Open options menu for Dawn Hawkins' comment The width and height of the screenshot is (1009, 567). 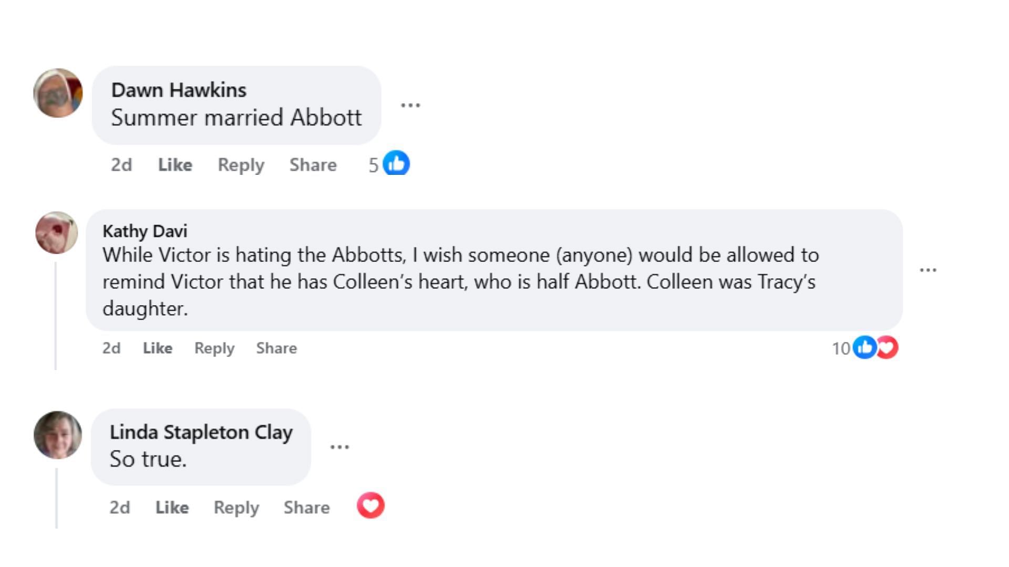click(x=410, y=105)
